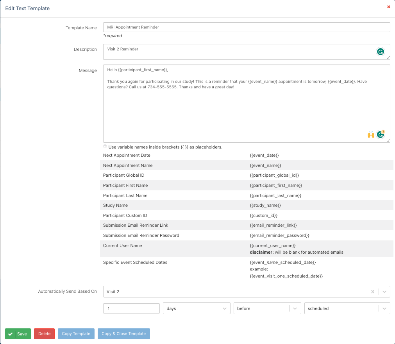Edit the Template Name field
The width and height of the screenshot is (395, 344).
pos(246,27)
